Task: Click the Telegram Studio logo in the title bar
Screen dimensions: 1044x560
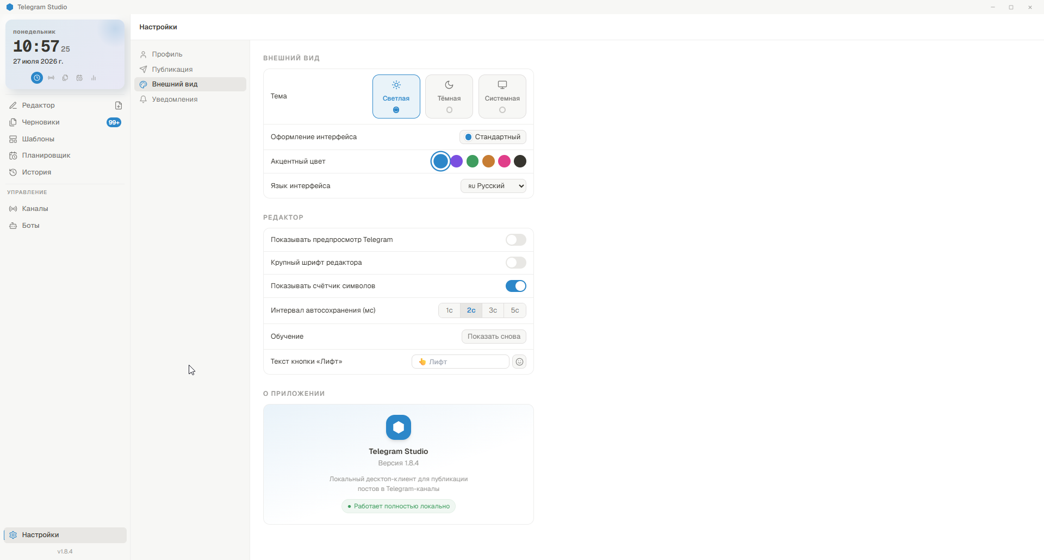Action: click(10, 7)
